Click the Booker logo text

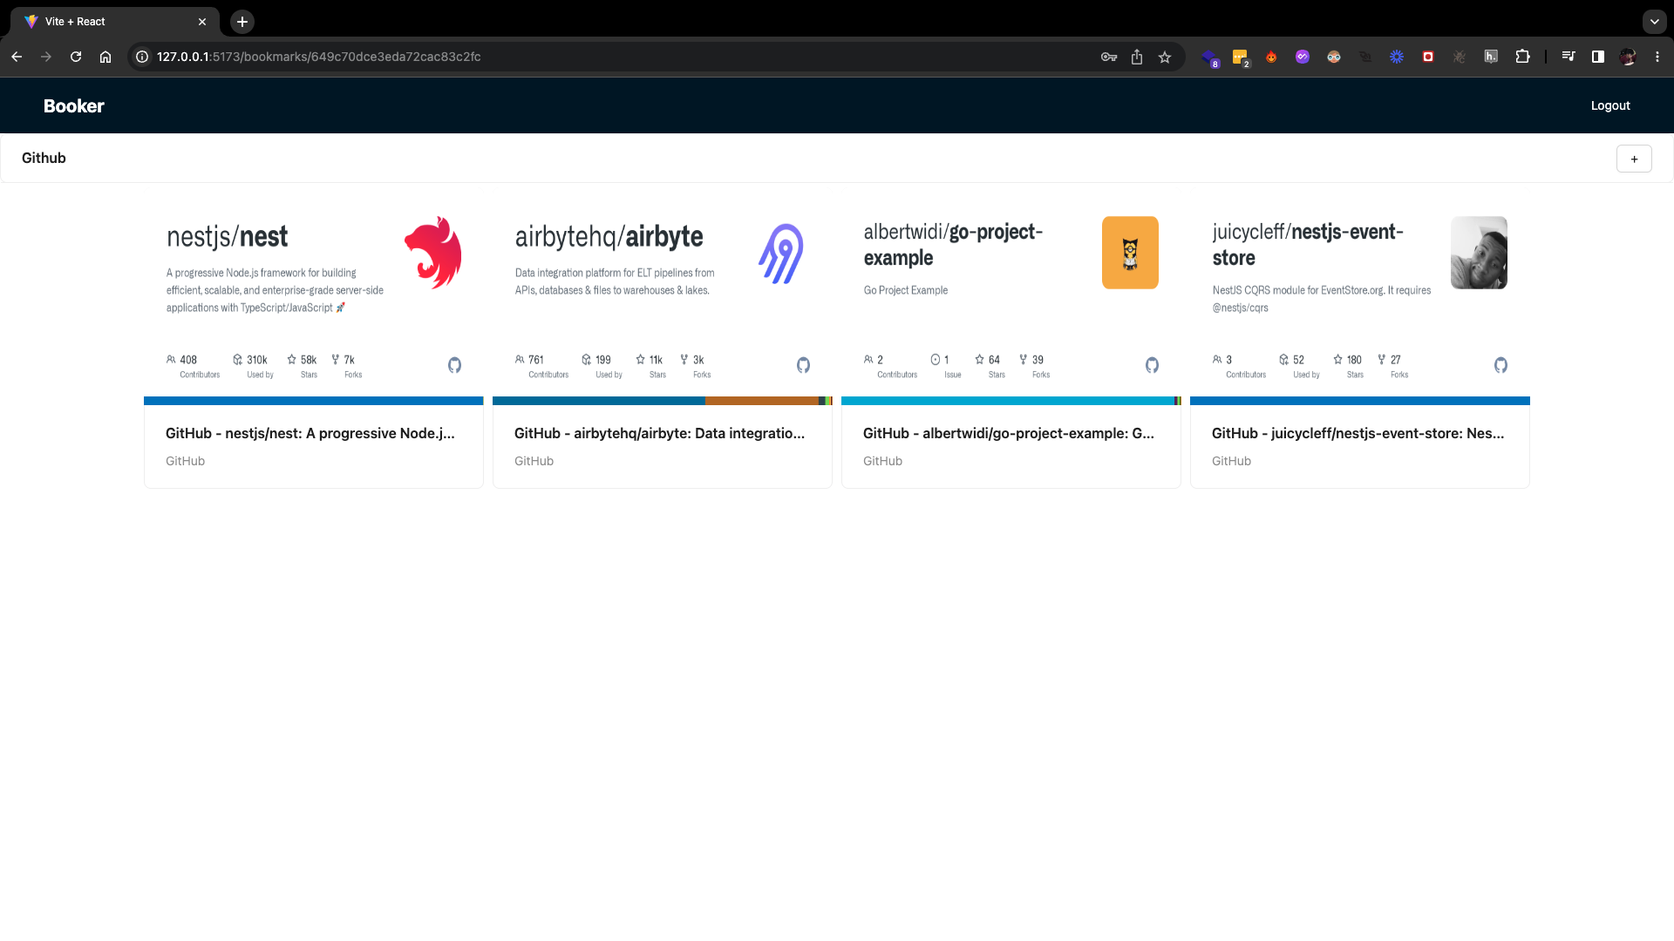74,105
